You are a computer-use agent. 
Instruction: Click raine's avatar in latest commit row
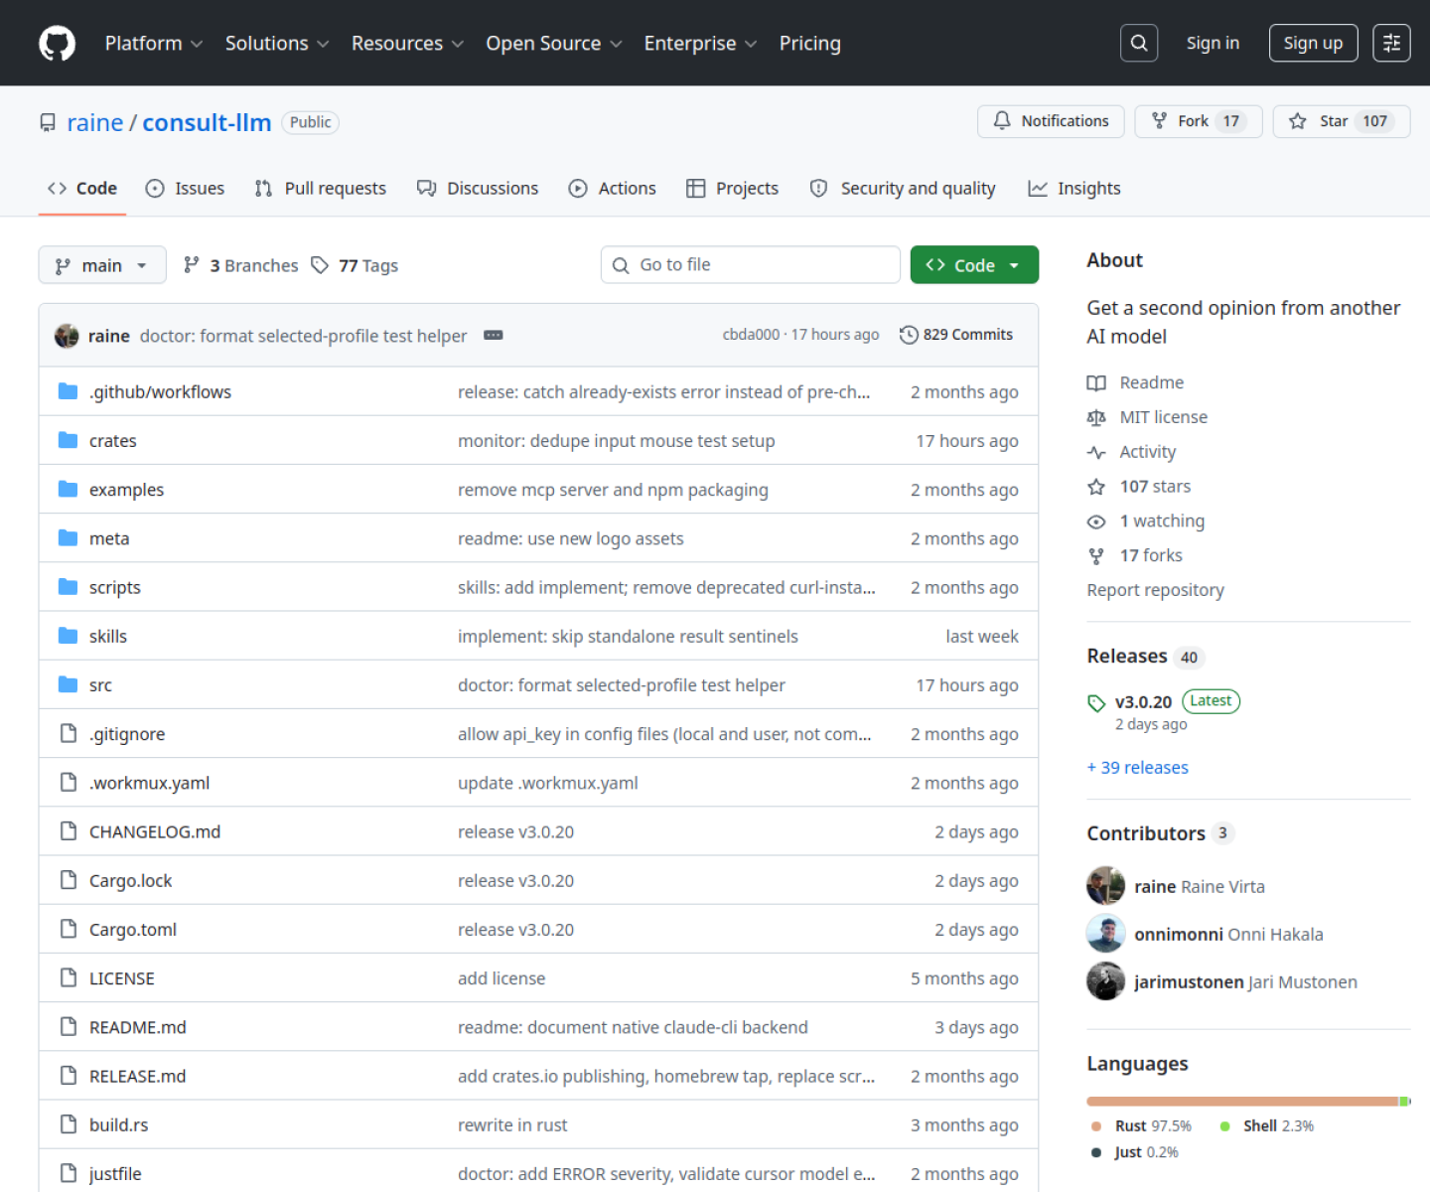point(67,336)
